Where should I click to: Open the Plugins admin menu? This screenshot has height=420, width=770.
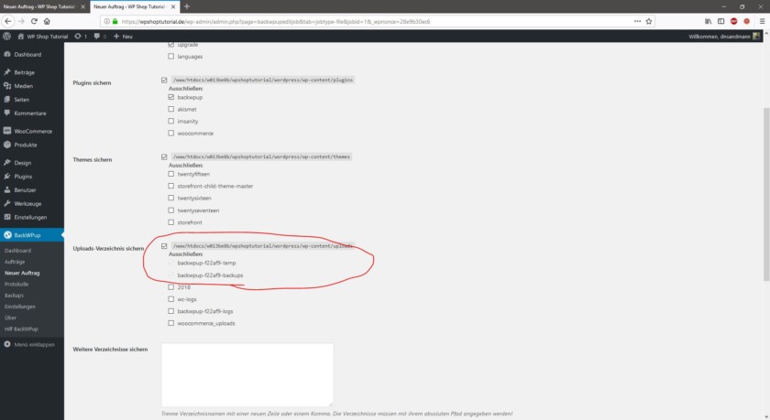(23, 176)
